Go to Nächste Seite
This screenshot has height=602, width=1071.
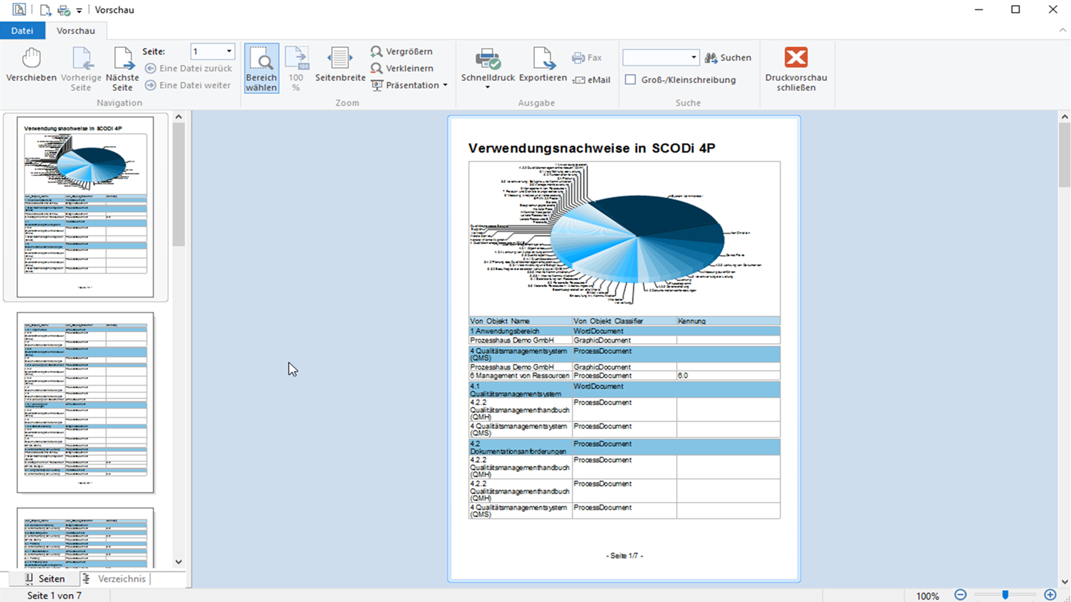point(122,69)
